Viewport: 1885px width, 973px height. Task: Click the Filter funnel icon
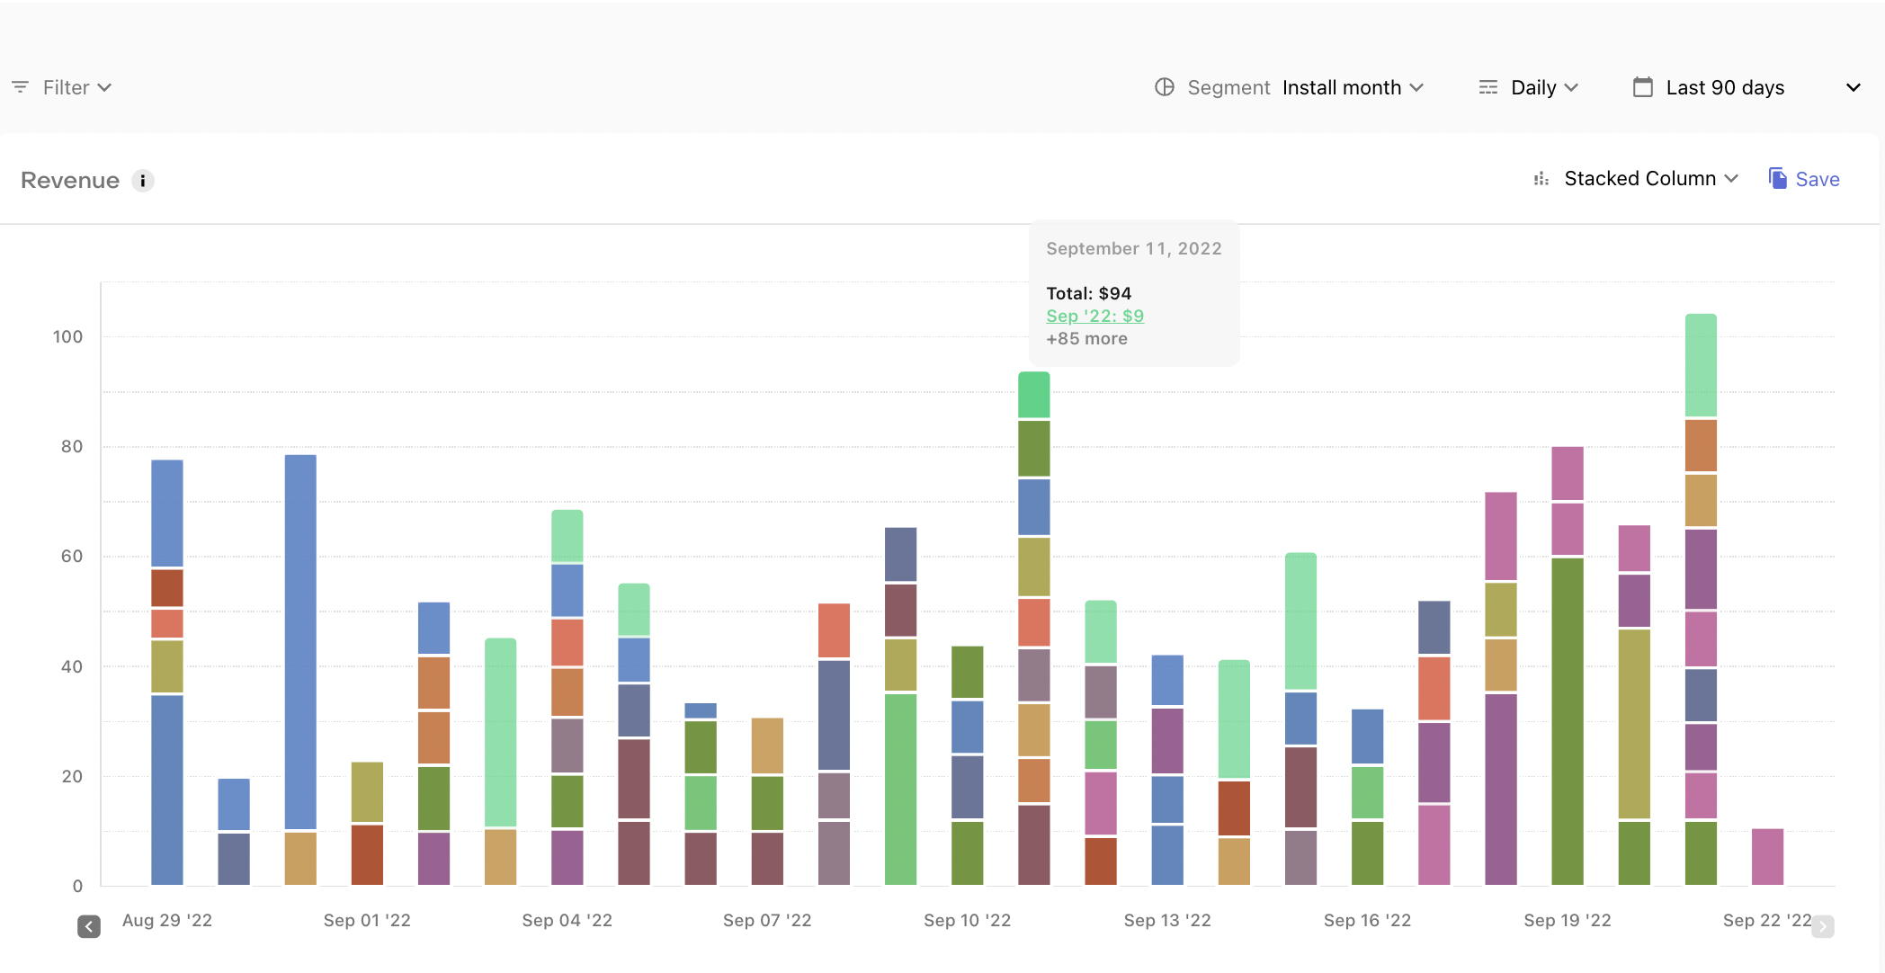[x=20, y=87]
